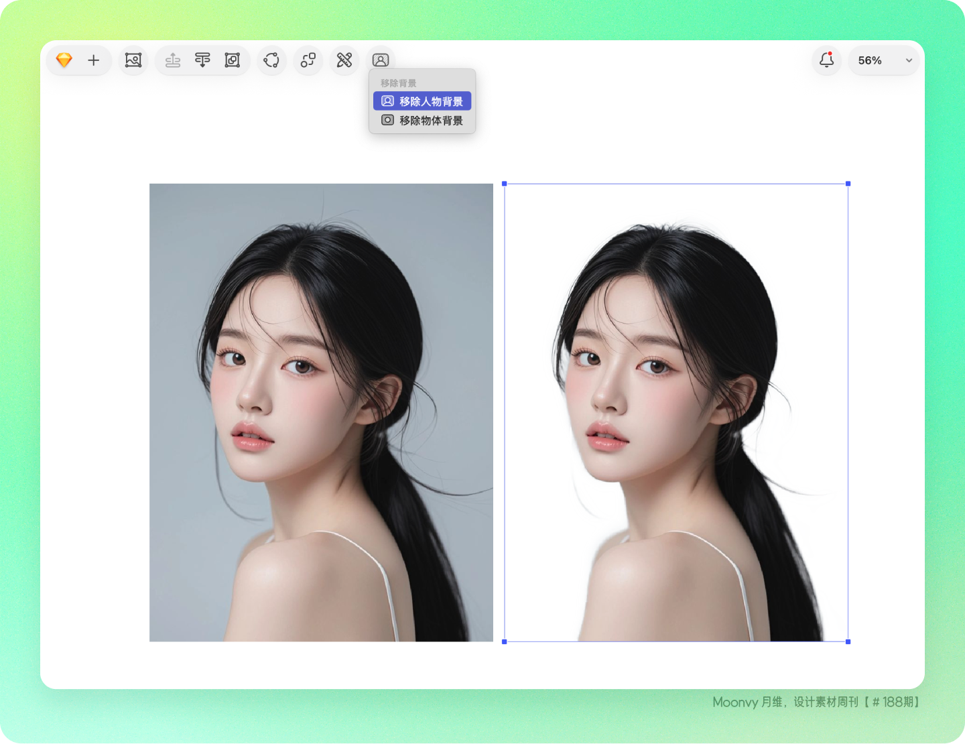Screen dimensions: 965x744
Task: Choose 移除人物背景 from the popup menu
Action: click(x=422, y=101)
